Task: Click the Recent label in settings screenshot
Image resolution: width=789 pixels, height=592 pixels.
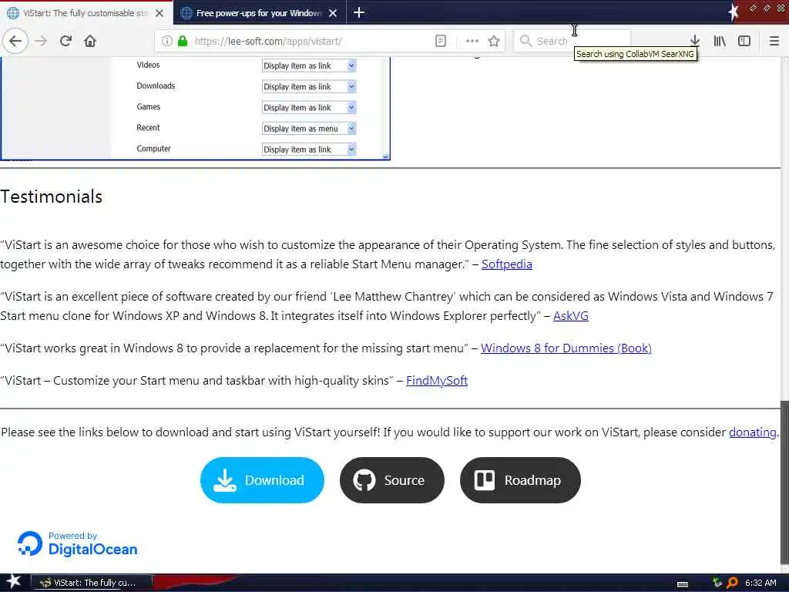Action: coord(148,128)
